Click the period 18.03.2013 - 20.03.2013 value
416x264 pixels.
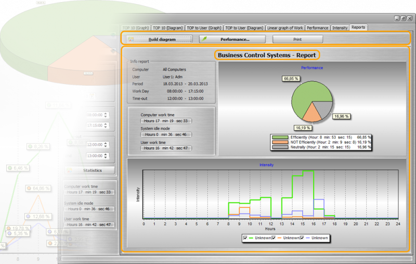185,84
